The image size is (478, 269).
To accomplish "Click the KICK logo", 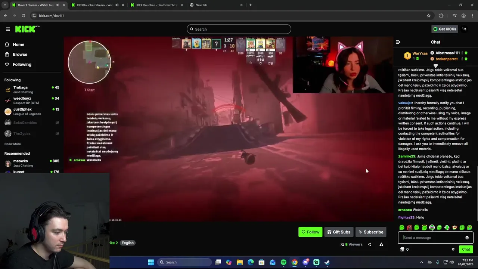I will [x=27, y=29].
